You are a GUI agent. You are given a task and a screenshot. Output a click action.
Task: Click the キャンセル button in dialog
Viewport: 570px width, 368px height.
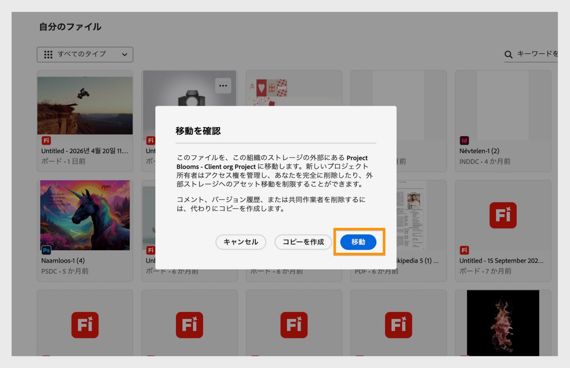click(x=240, y=242)
